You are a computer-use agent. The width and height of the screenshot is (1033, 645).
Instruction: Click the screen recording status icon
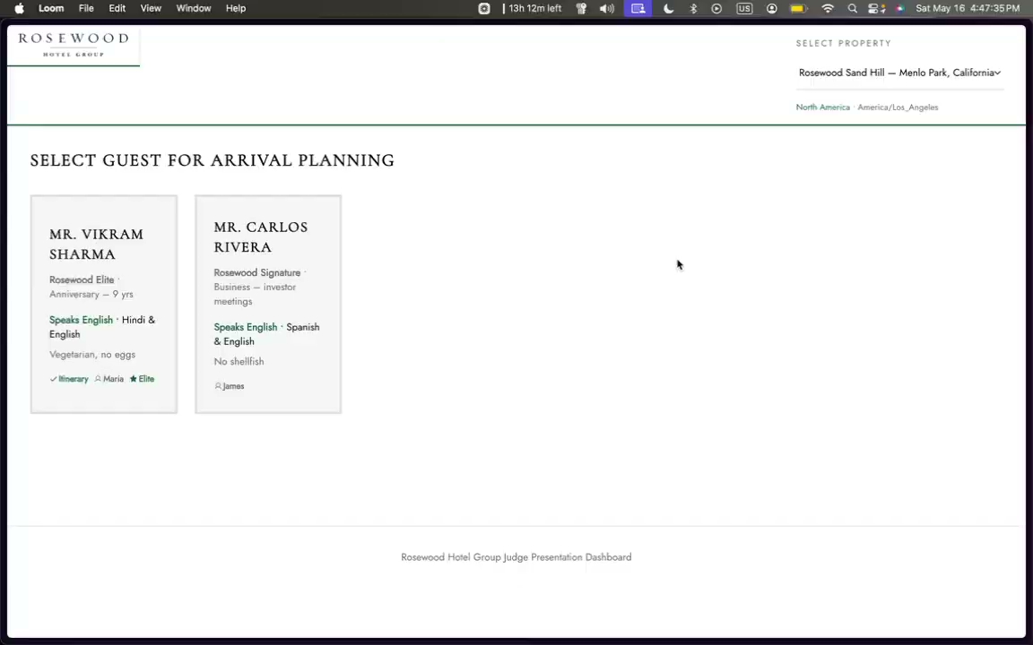(484, 9)
